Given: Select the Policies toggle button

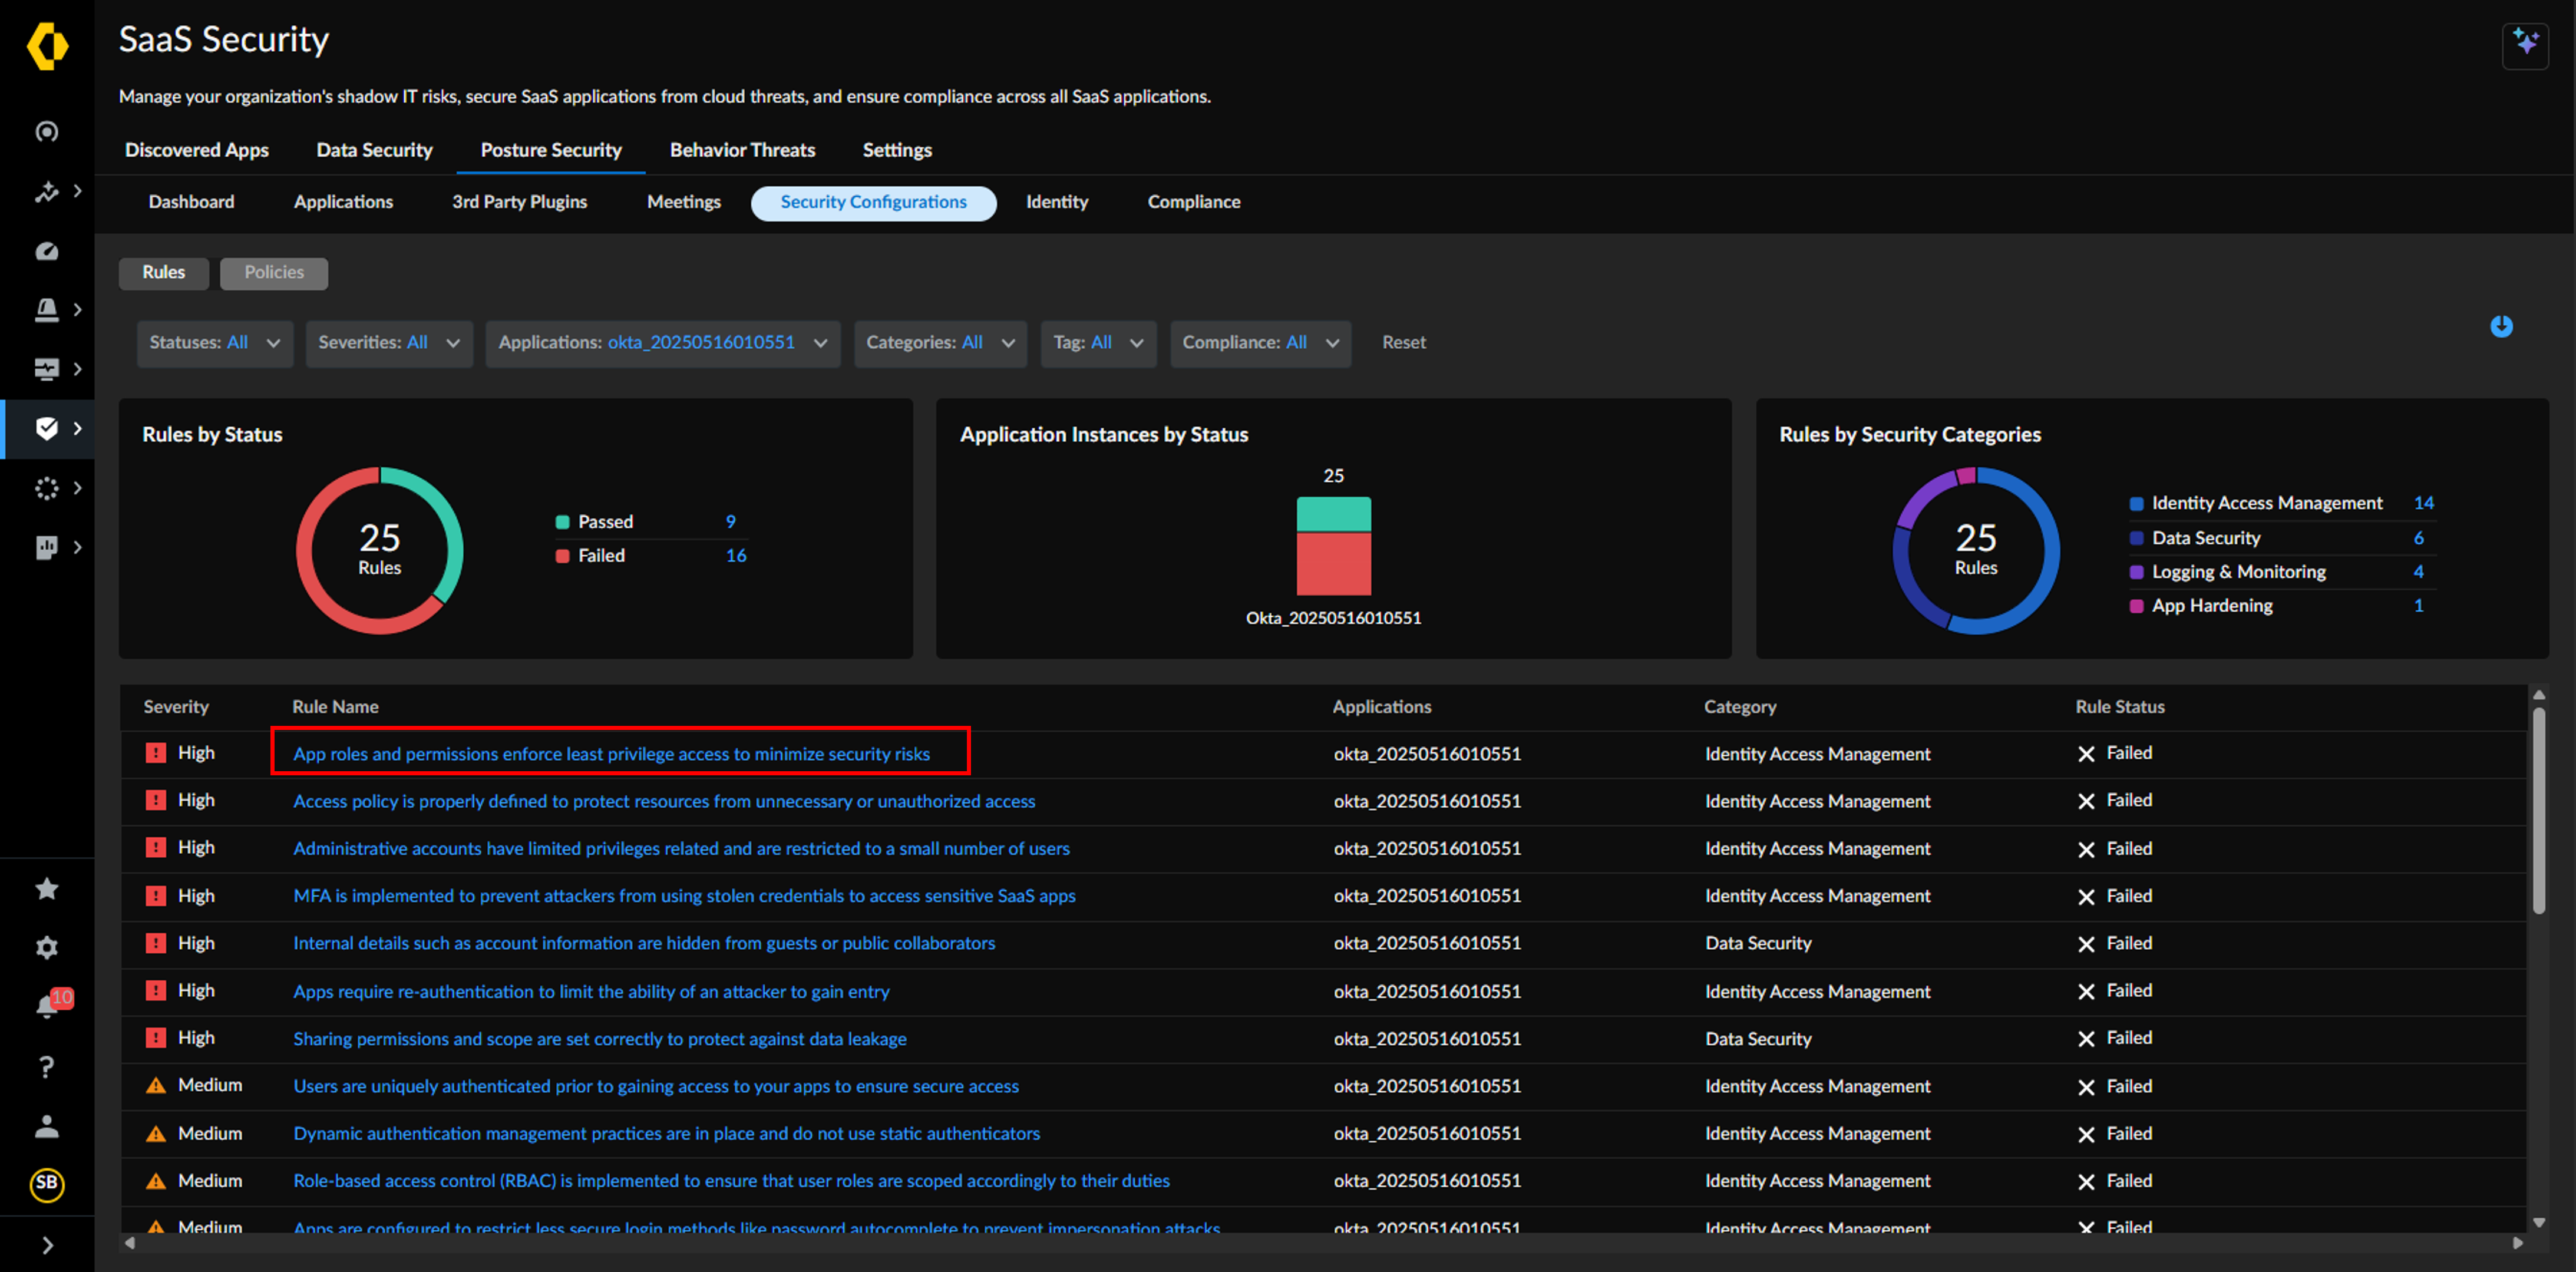Looking at the screenshot, I should 274,273.
